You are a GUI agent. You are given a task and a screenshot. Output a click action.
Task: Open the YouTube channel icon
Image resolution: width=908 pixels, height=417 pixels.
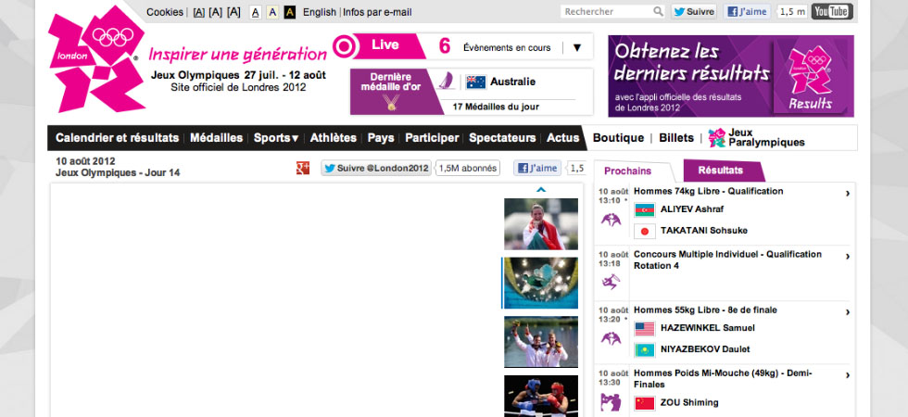[x=831, y=12]
